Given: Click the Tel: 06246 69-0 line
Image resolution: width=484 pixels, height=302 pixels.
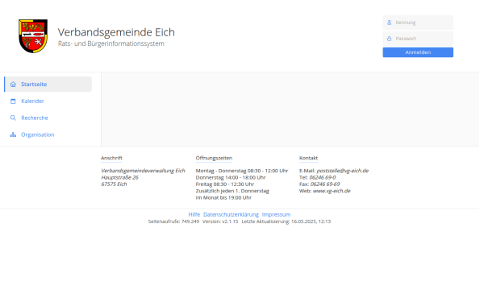Looking at the screenshot, I should click(317, 177).
